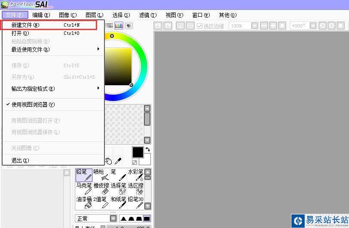Choose the third brush edge shape
This screenshot has width=349, height=228.
tap(139, 219)
